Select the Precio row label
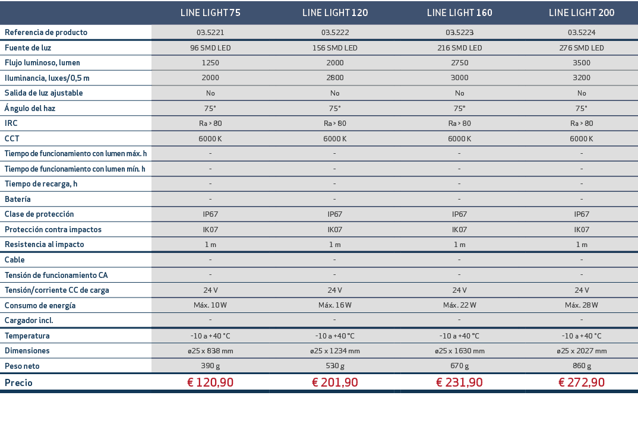This screenshot has width=638, height=427. coord(18,382)
